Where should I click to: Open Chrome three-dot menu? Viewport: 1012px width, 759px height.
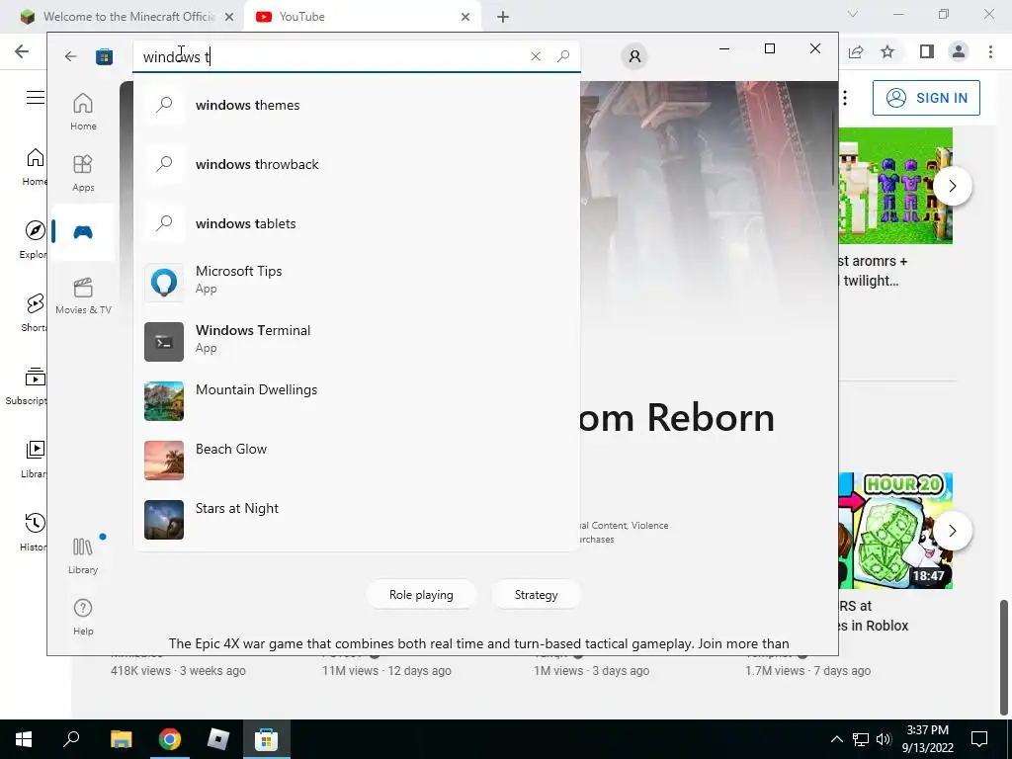990,51
